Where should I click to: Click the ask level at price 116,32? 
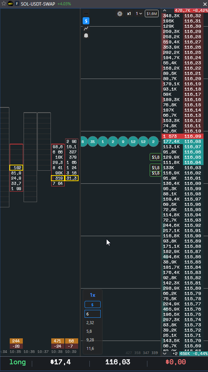(182, 16)
